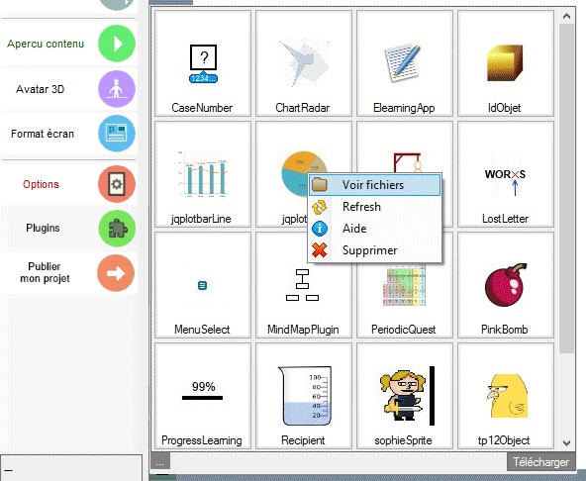Click the orange Publier mon projet arrow
Viewport: 586px width, 481px height.
coord(116,273)
